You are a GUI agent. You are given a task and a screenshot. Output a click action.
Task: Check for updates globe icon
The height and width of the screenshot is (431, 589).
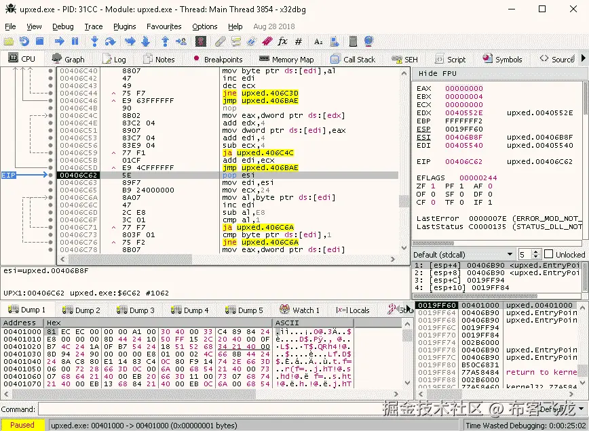[x=368, y=41]
